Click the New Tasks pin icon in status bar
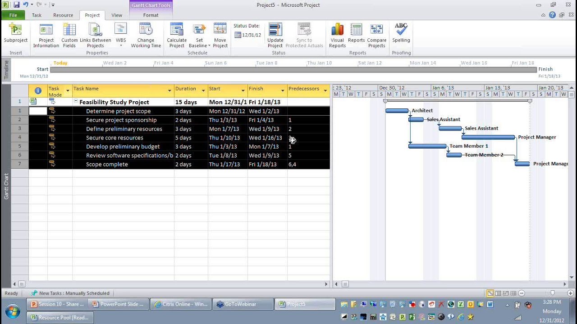 [x=33, y=293]
